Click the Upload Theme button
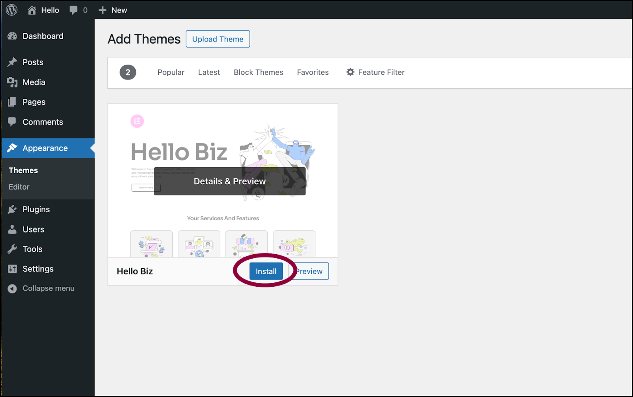The height and width of the screenshot is (397, 633). tap(218, 39)
